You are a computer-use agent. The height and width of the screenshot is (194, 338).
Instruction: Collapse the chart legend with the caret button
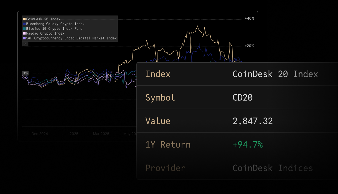[x=25, y=44]
